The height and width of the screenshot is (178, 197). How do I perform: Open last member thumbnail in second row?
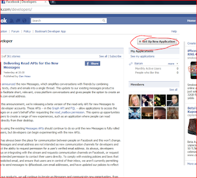[x=173, y=113]
